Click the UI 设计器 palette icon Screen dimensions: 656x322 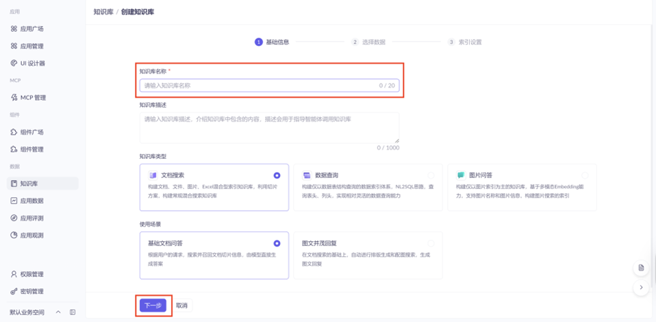(14, 63)
